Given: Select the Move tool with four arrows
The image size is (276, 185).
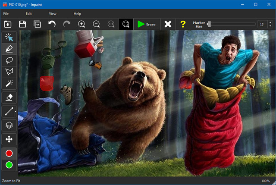Looking at the screenshot, I should 9,139.
